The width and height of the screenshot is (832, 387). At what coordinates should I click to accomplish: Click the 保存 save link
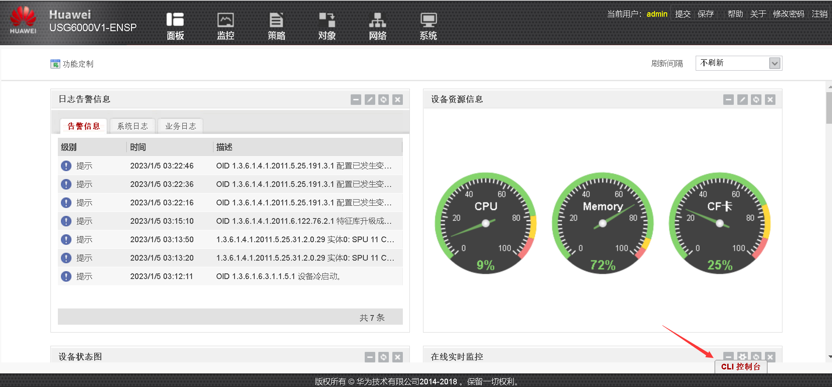pos(706,14)
